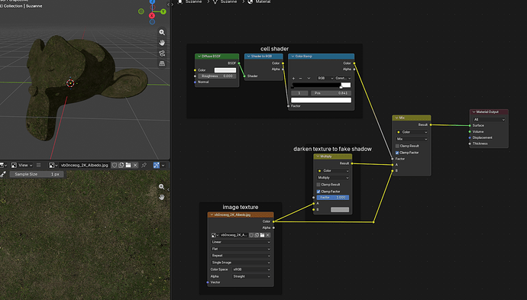Collapse the Multiply node
Image resolution: width=527 pixels, height=300 pixels.
(x=318, y=156)
